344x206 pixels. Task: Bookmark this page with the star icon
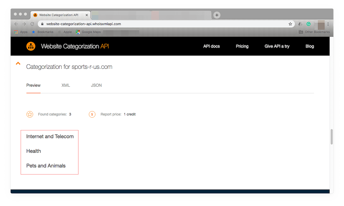click(290, 24)
